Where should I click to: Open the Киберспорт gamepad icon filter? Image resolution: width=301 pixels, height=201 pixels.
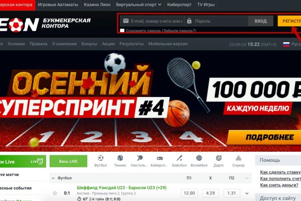pyautogui.click(x=160, y=158)
